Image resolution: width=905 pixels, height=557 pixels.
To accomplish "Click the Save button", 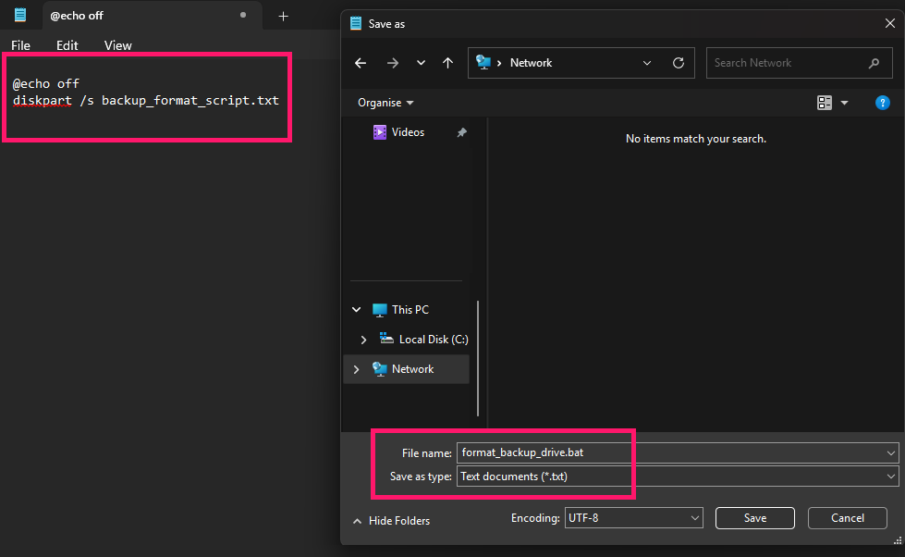I will 755,518.
